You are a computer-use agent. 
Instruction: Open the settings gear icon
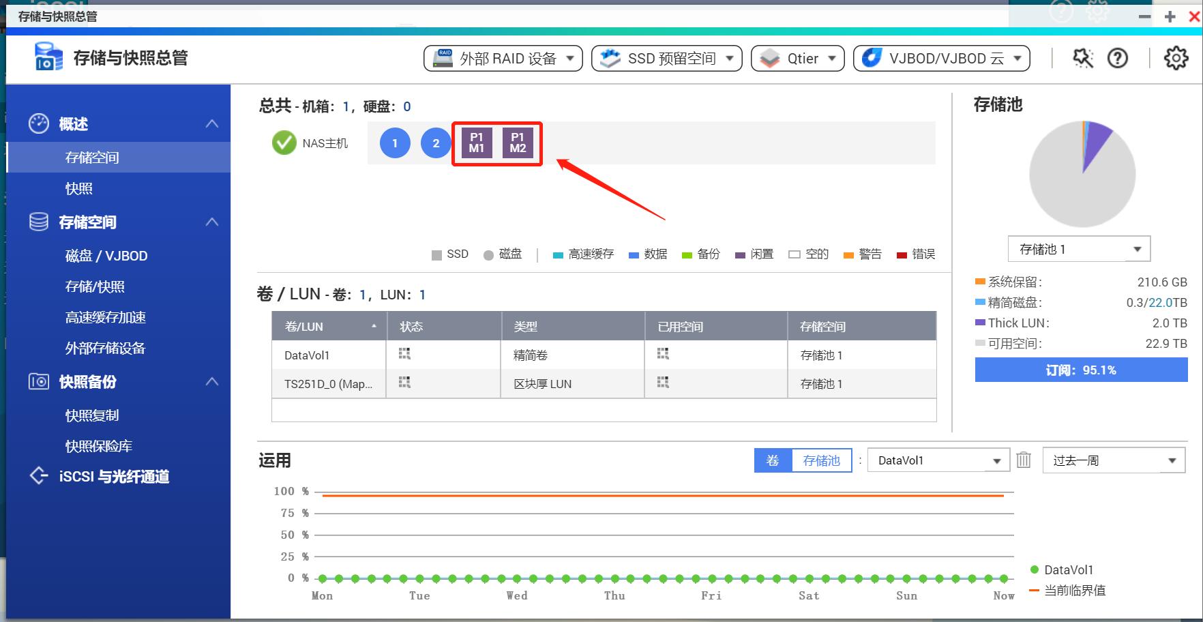pyautogui.click(x=1176, y=58)
